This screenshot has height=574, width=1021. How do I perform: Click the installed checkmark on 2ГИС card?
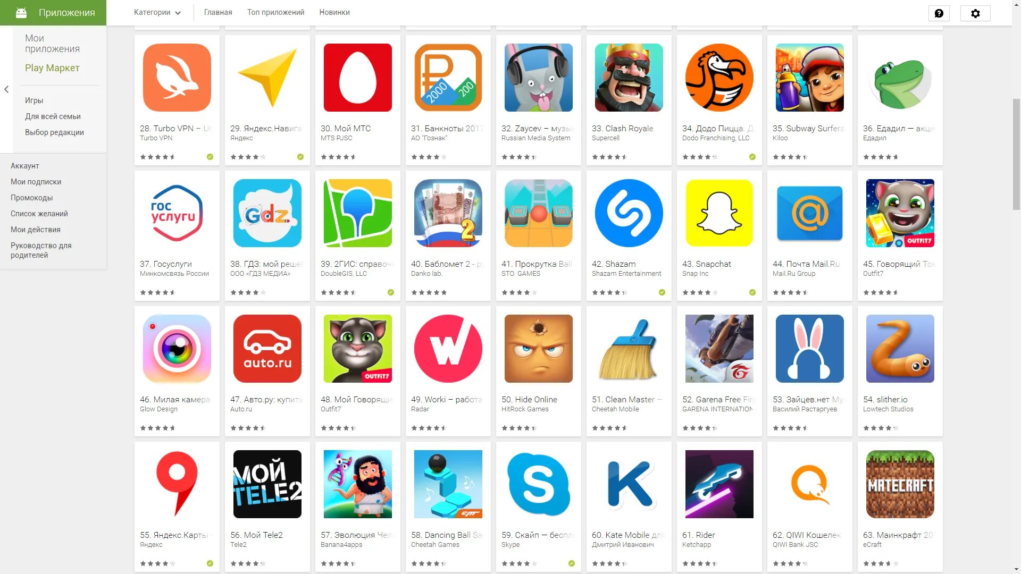(391, 292)
